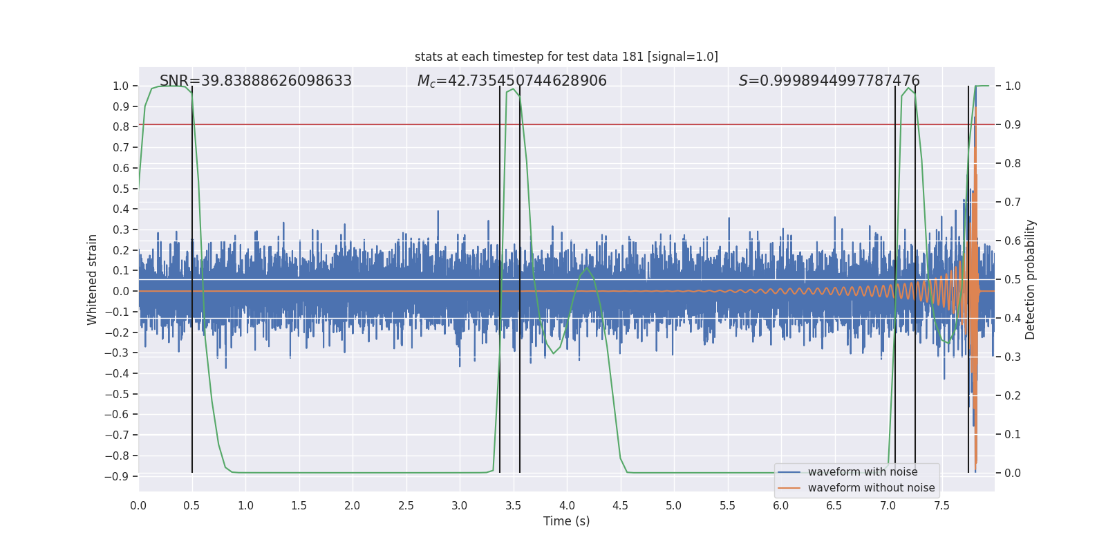Viewport: 1106px width, 553px height.
Task: Click the 3.0 tick on the Time axis
Action: point(460,505)
